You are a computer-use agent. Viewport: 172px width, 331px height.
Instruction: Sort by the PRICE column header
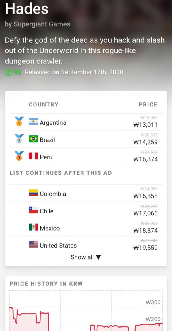click(x=148, y=104)
